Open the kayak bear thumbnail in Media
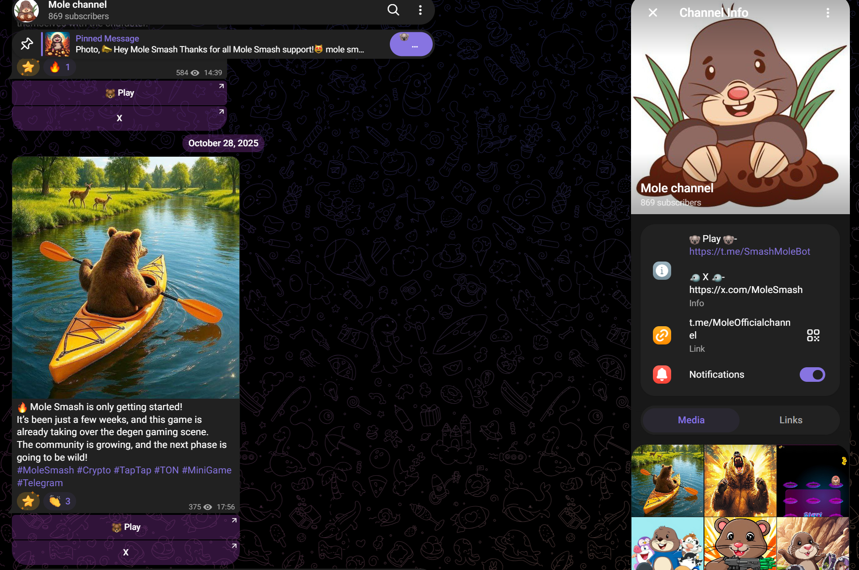This screenshot has height=570, width=859. [x=668, y=481]
